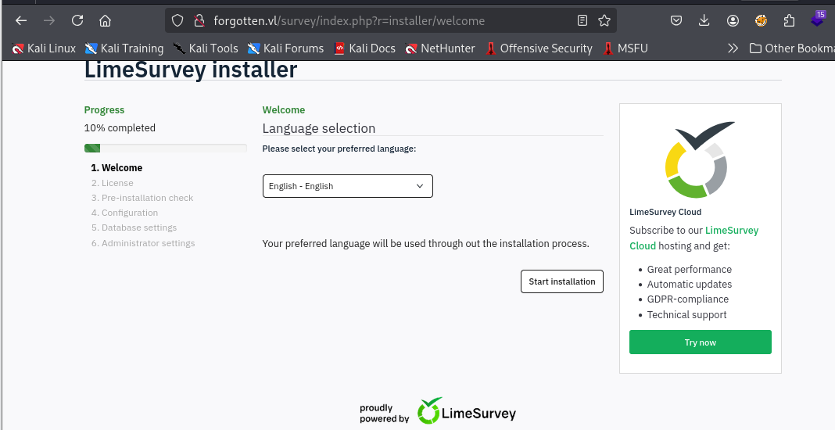
Task: Select step 5. Database settings
Action: click(134, 228)
